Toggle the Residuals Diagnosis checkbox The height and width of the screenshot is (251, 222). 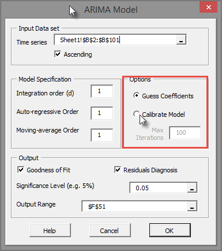pos(118,170)
